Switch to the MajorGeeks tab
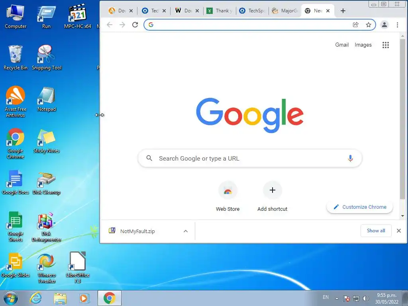 click(284, 11)
